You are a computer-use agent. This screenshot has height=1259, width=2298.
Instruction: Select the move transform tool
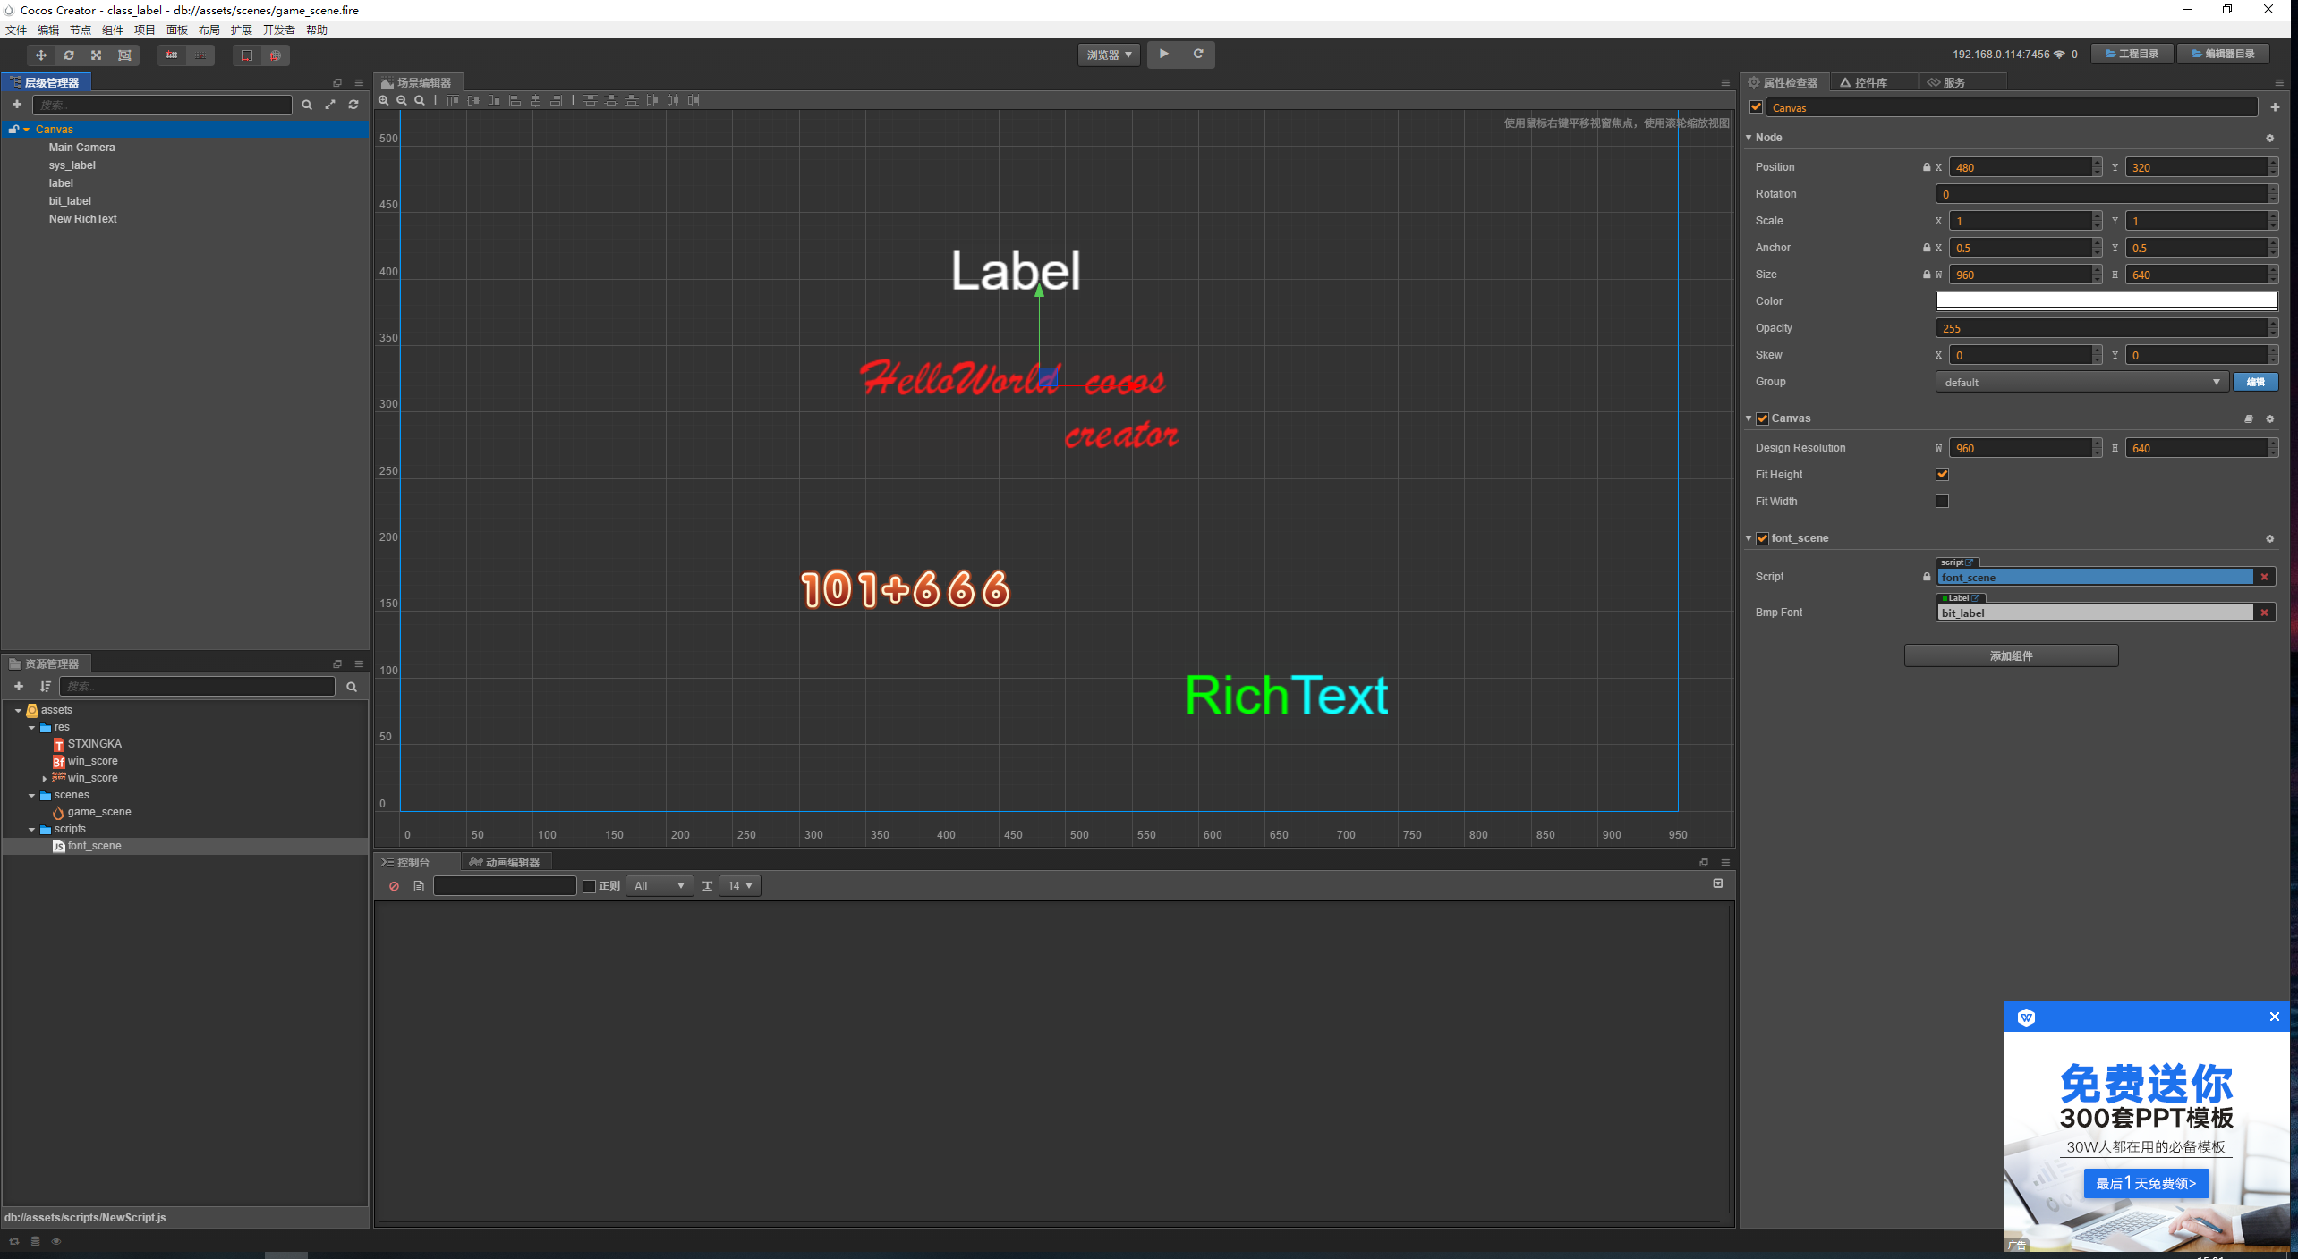pyautogui.click(x=41, y=55)
